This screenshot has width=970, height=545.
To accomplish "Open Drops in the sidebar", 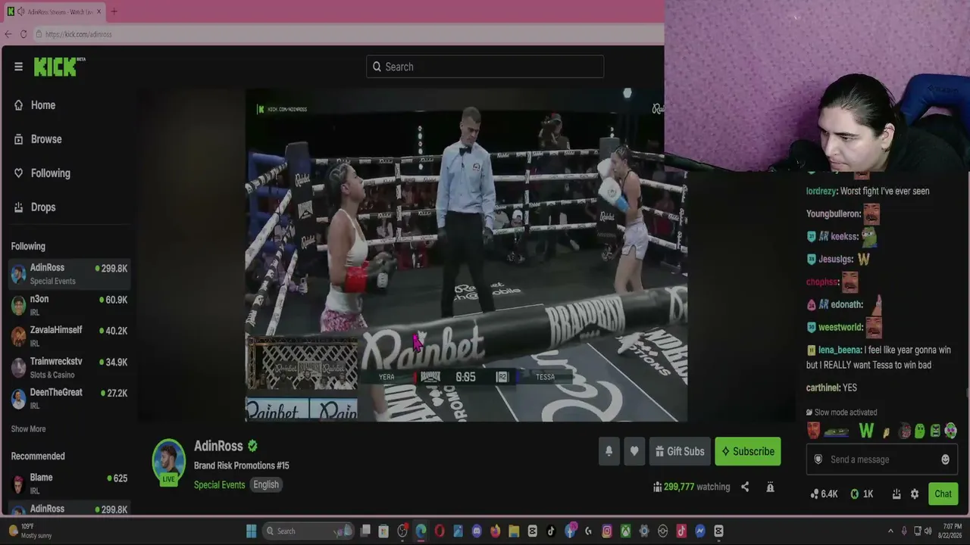I will tap(35, 207).
